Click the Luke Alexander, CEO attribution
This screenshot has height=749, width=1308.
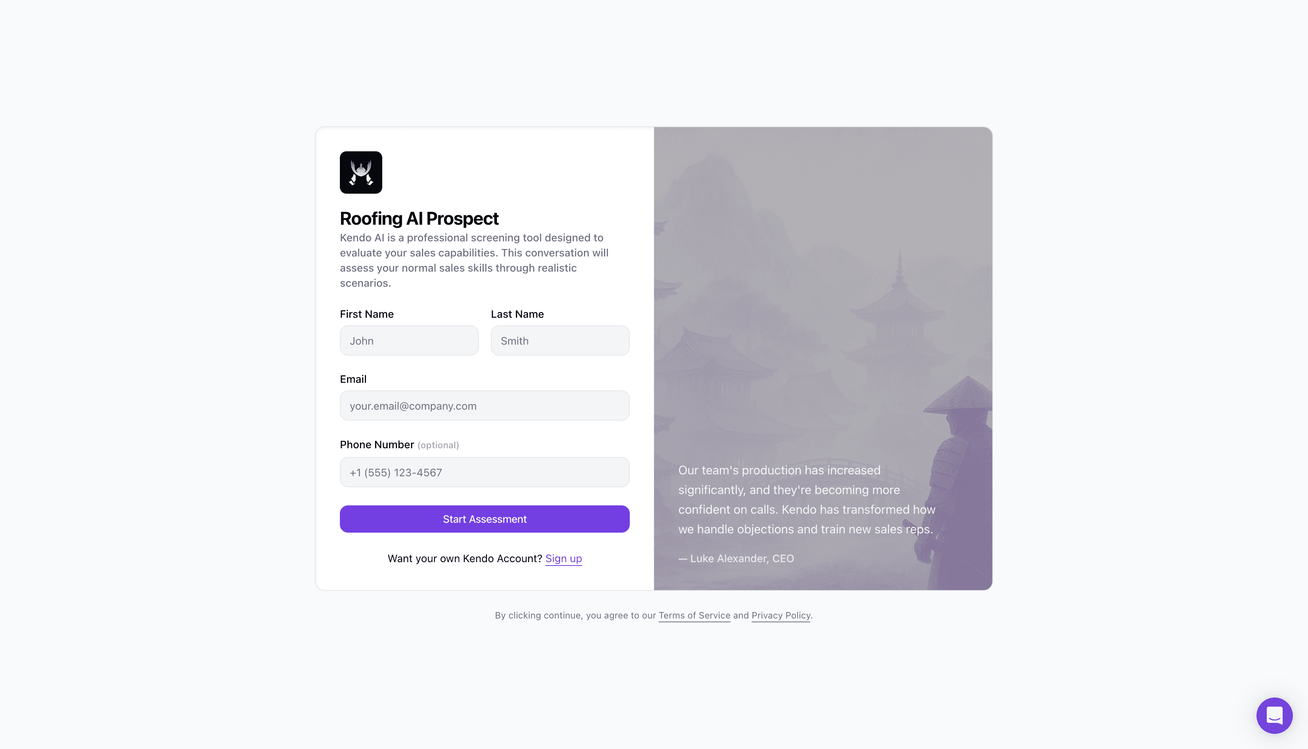point(736,559)
